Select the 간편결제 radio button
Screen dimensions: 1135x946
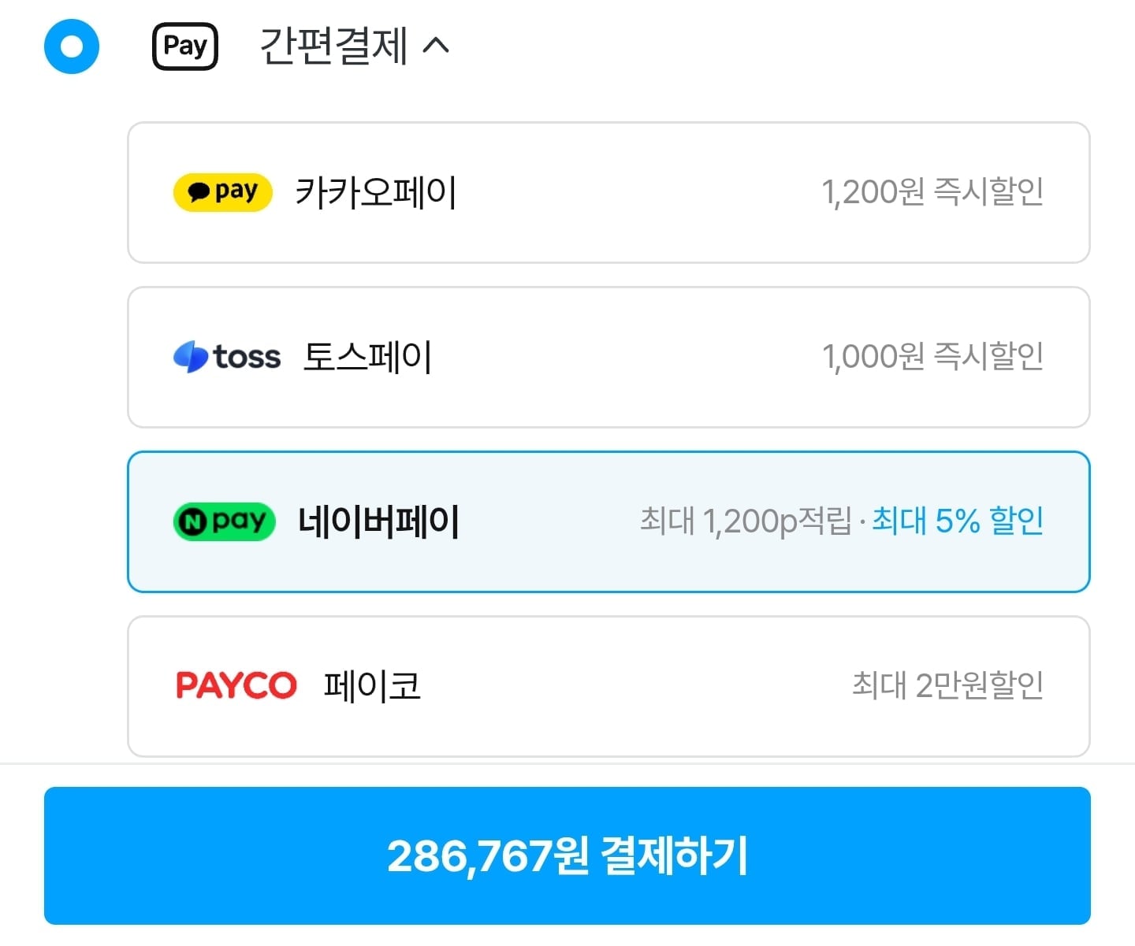72,46
